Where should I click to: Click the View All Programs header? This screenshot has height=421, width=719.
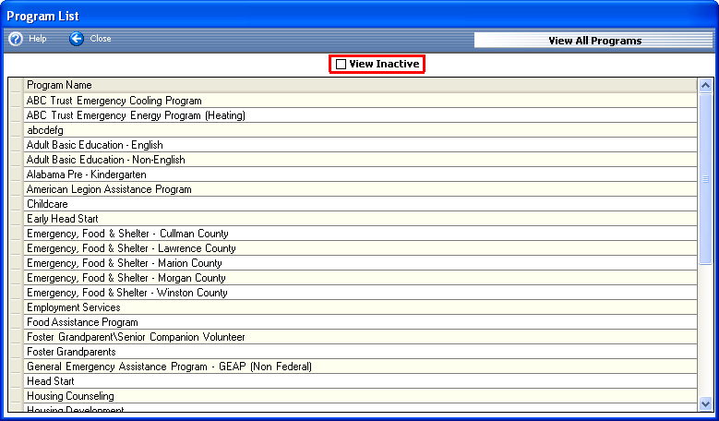click(x=594, y=41)
